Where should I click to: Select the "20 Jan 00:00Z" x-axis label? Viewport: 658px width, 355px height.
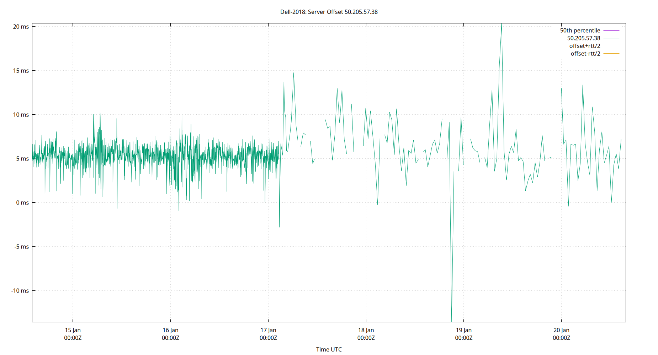(x=561, y=334)
